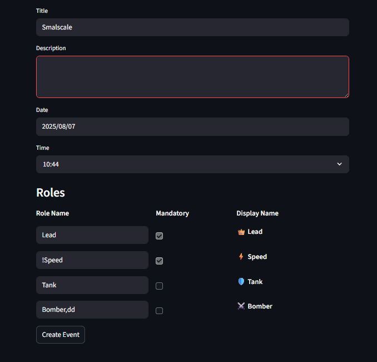Grab the Description resize handle corner
The image size is (377, 362).
[x=346, y=95]
